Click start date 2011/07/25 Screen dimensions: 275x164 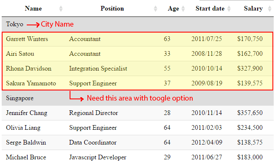pyautogui.click(x=207, y=39)
